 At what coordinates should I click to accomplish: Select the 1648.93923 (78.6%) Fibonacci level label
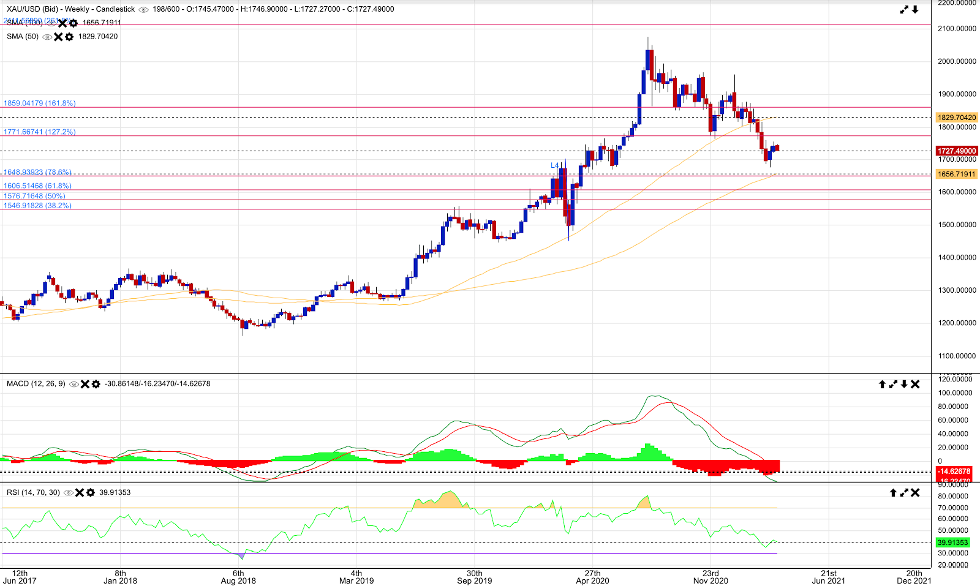point(37,173)
